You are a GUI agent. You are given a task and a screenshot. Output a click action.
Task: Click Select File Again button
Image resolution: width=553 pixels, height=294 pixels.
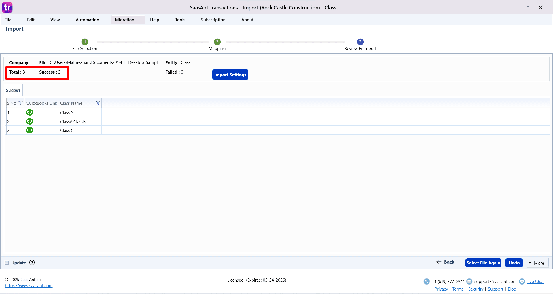pos(483,263)
